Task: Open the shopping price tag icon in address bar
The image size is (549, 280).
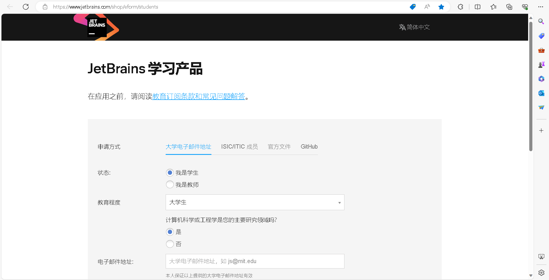Action: (x=413, y=7)
